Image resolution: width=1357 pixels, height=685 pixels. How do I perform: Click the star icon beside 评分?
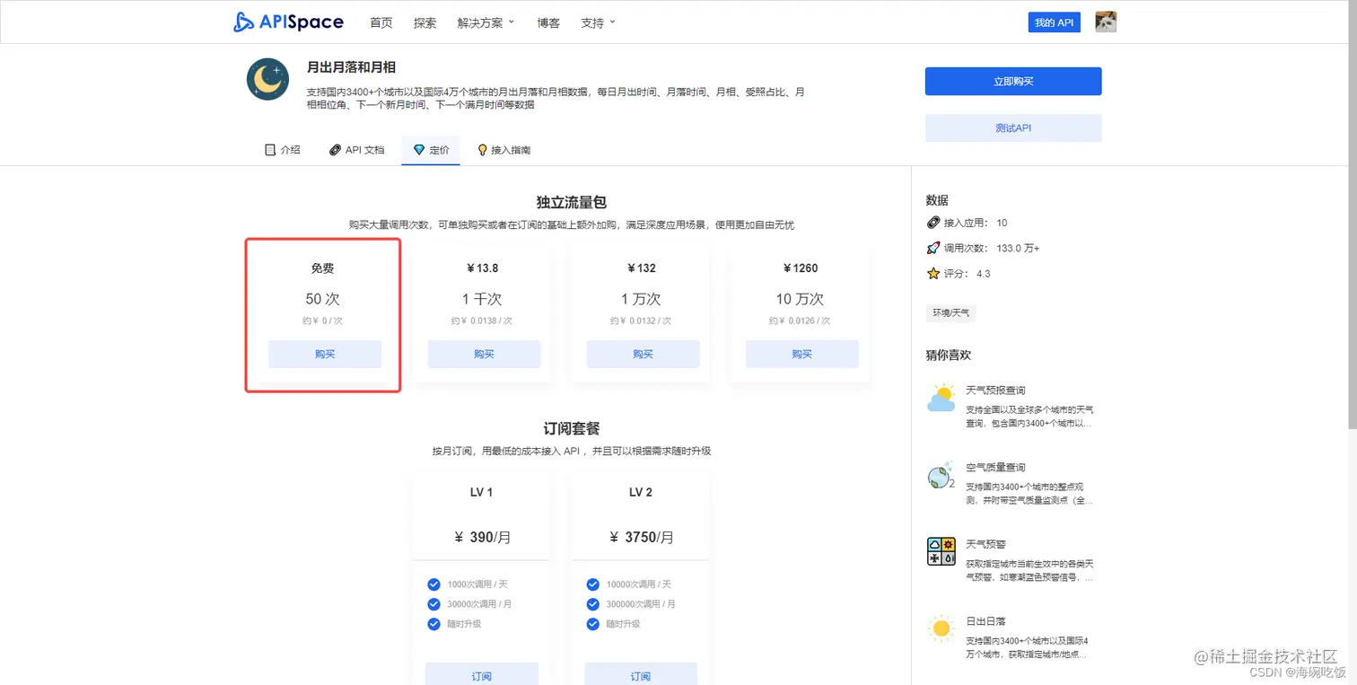click(x=932, y=274)
